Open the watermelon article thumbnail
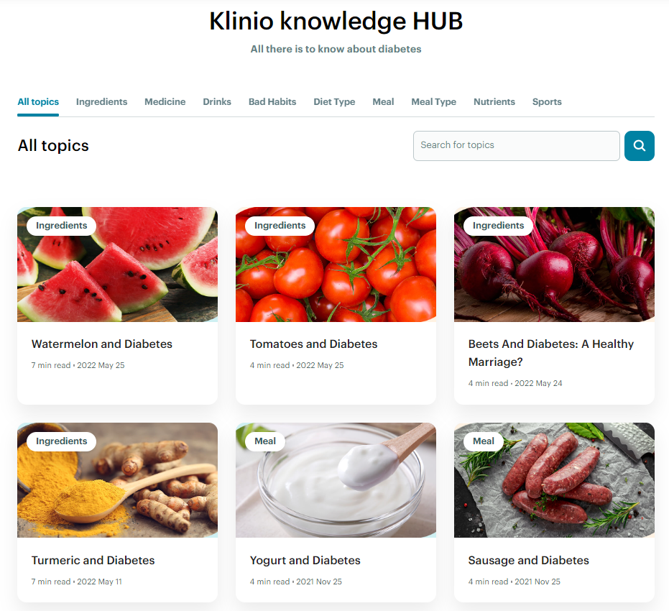The height and width of the screenshot is (611, 669). tap(117, 265)
